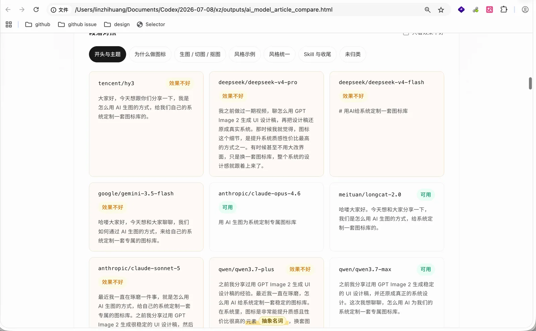536x331 pixels.
Task: Switch to the 生图 / 切图 / 抠图 tab
Action: tap(200, 54)
